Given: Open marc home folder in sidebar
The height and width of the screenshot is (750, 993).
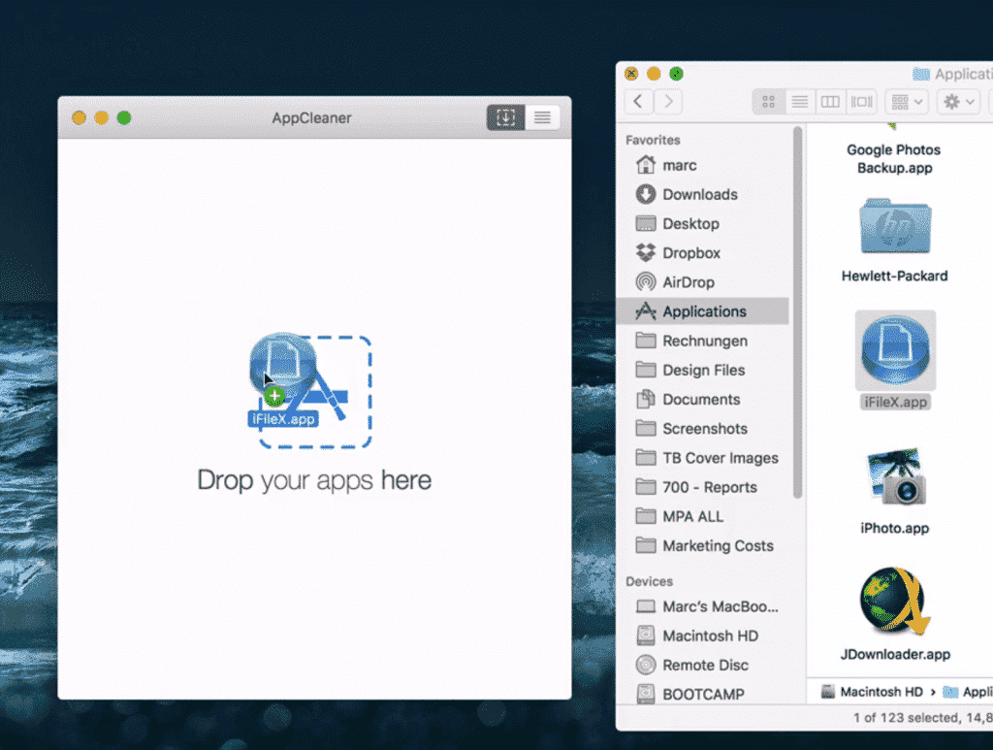Looking at the screenshot, I should point(703,165).
